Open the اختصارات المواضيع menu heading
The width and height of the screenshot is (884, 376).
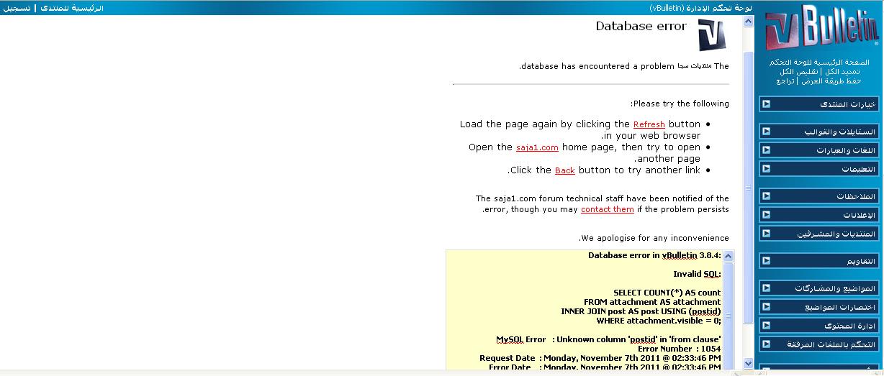coord(839,307)
